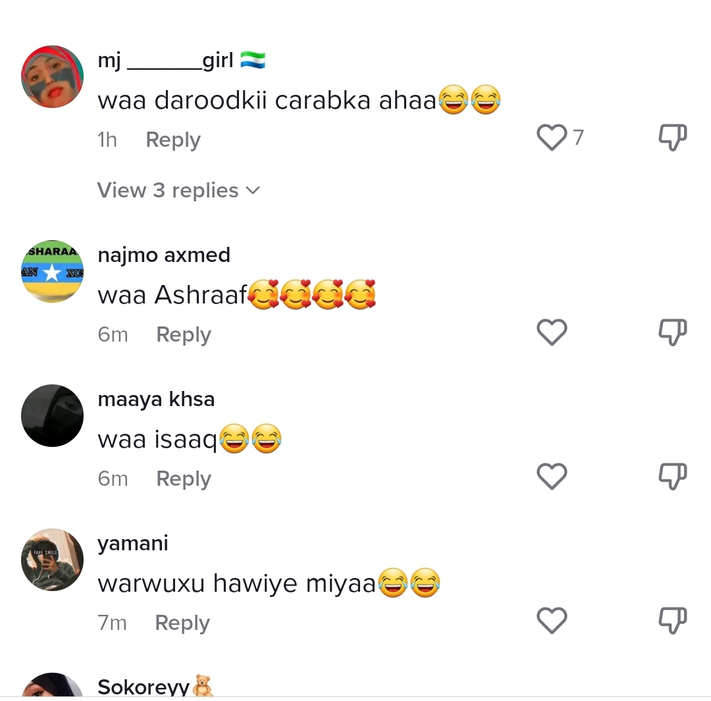Image resolution: width=711 pixels, height=701 pixels.
Task: Like the comment by mj girl
Action: (x=552, y=137)
